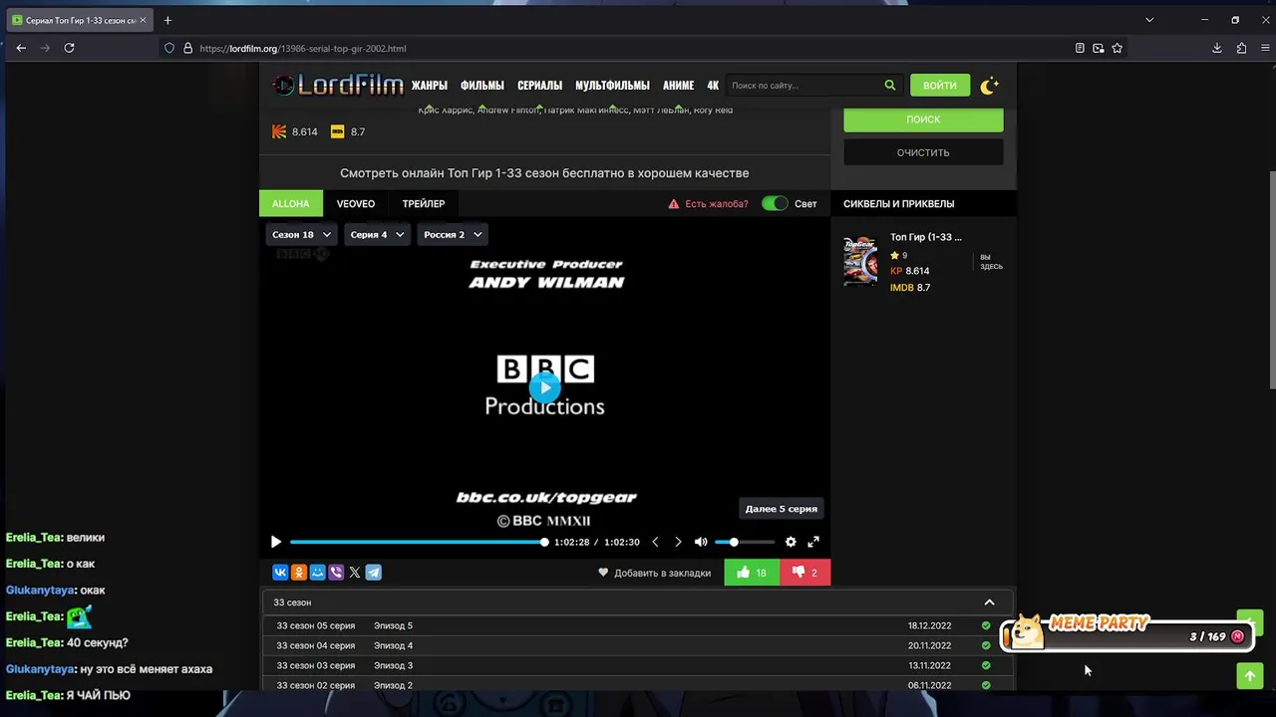The image size is (1276, 717).
Task: Mute the player via the speaker icon
Action: coord(701,542)
